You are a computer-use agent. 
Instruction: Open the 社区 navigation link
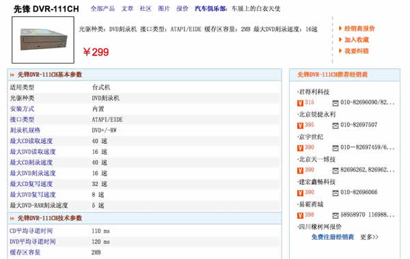146,9
